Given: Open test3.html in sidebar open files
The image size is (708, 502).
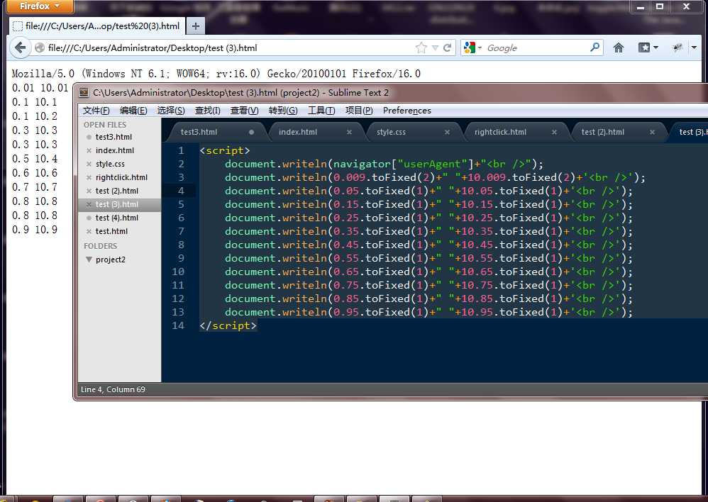Looking at the screenshot, I should point(114,137).
